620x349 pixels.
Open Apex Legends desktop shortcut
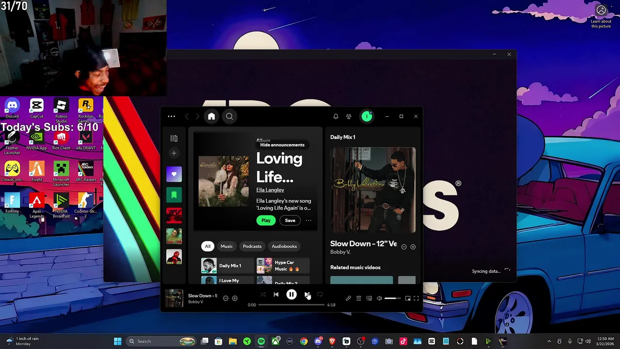coord(37,205)
